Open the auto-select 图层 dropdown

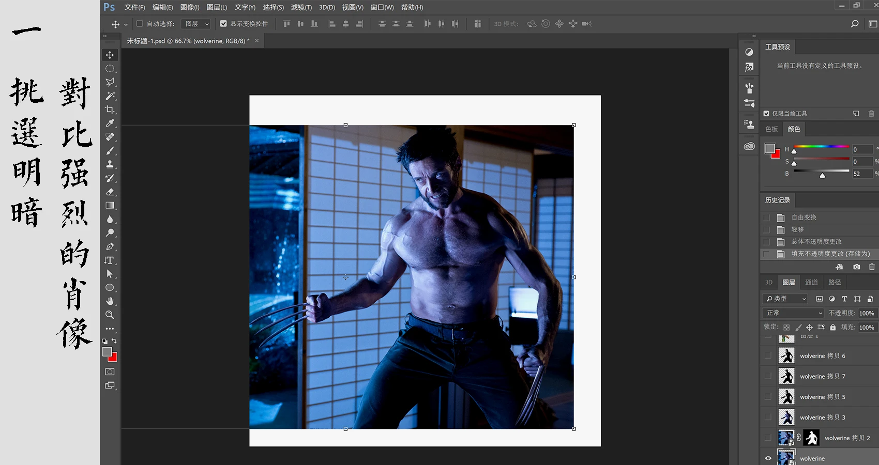point(195,24)
